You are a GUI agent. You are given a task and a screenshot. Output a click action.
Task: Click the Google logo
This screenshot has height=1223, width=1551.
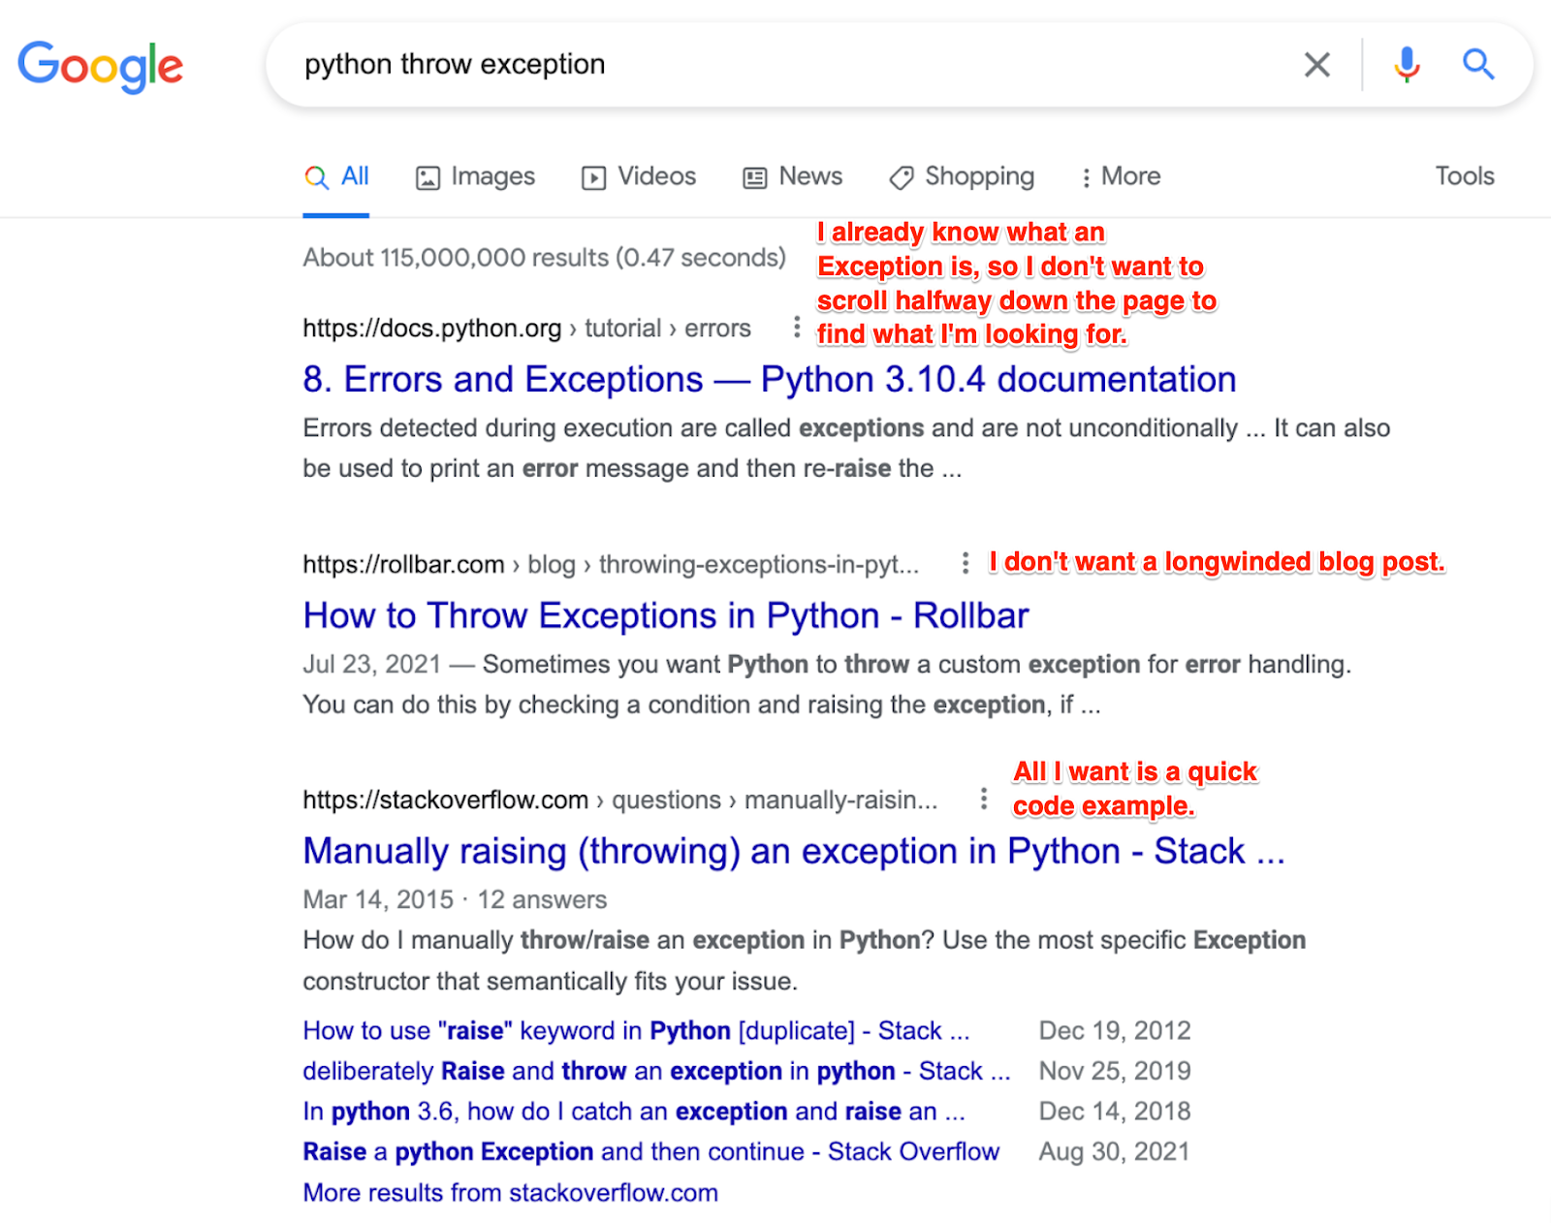[x=100, y=66]
